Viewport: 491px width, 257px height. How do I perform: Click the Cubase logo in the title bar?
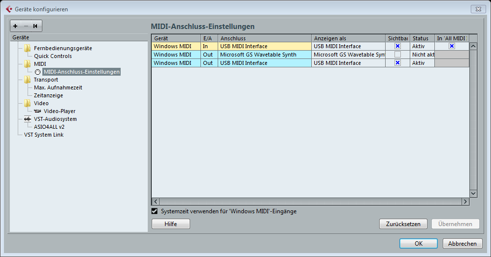click(x=9, y=9)
